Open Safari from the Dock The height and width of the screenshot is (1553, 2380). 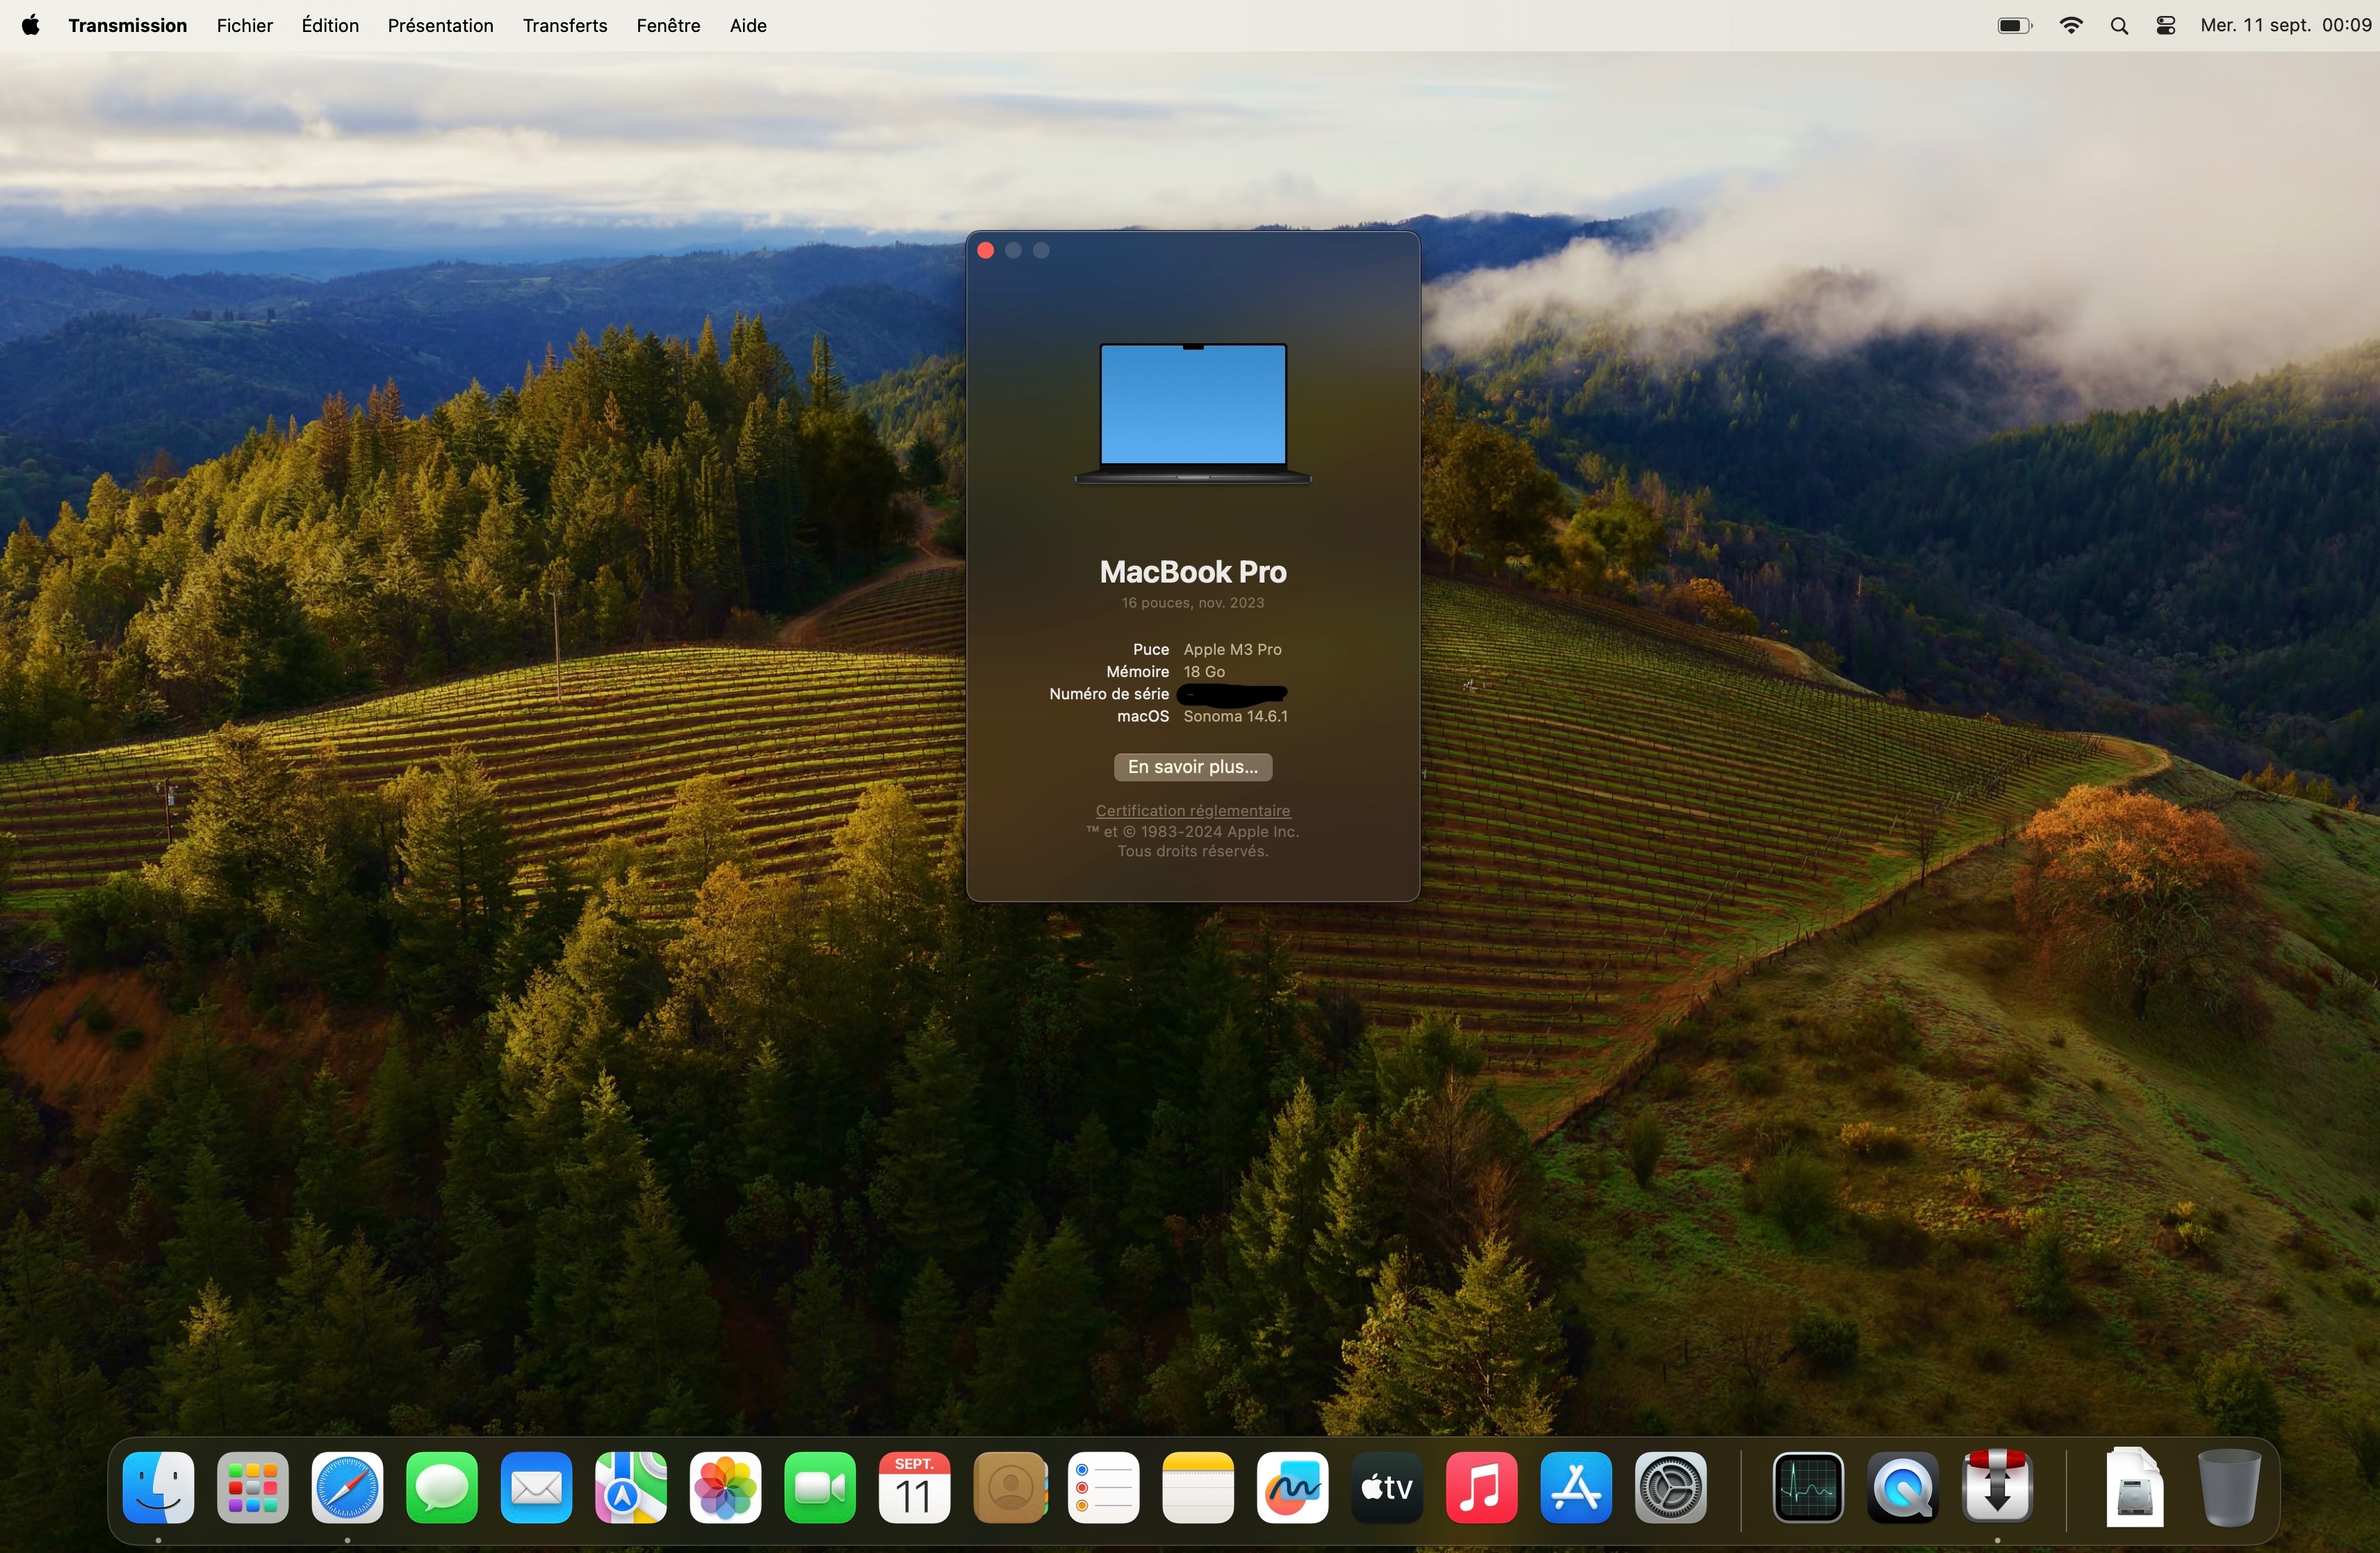[x=346, y=1487]
